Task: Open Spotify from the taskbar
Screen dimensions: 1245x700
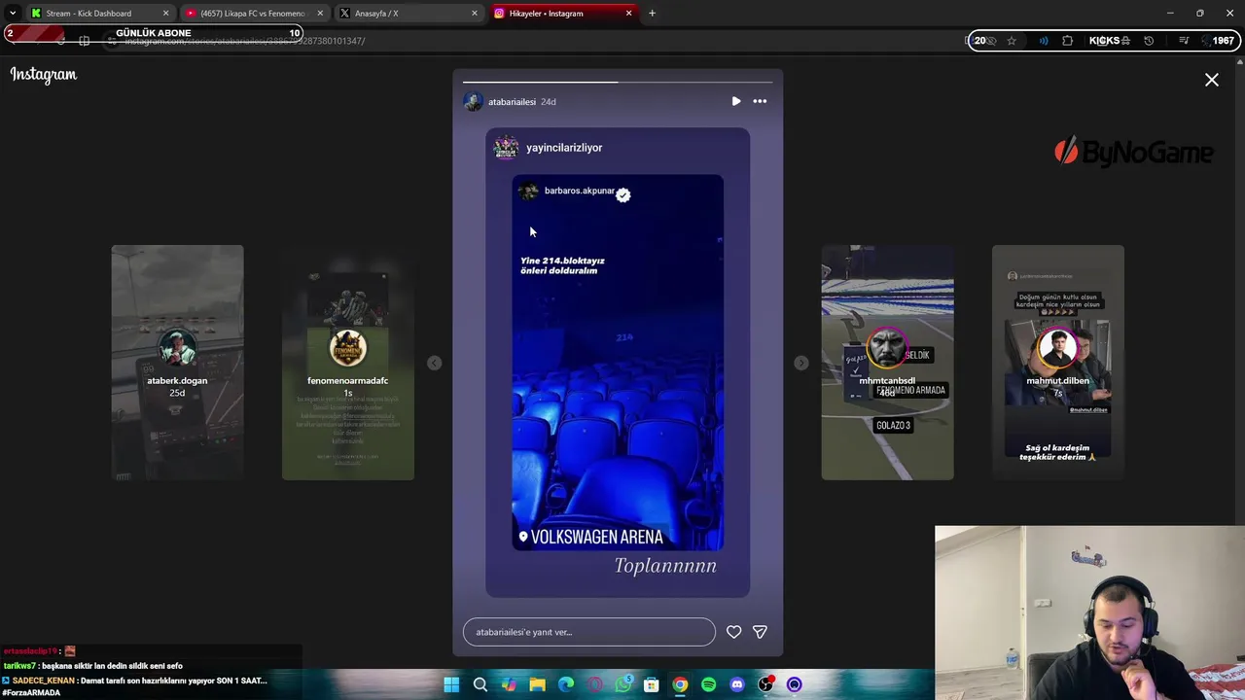Action: pos(709,684)
